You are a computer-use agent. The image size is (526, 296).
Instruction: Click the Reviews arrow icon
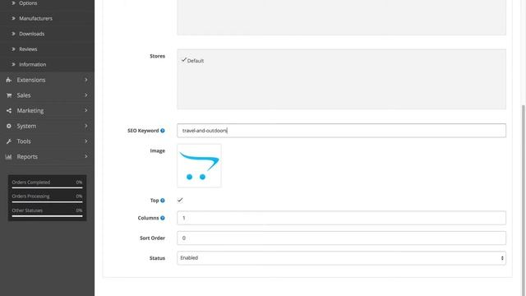coord(13,49)
